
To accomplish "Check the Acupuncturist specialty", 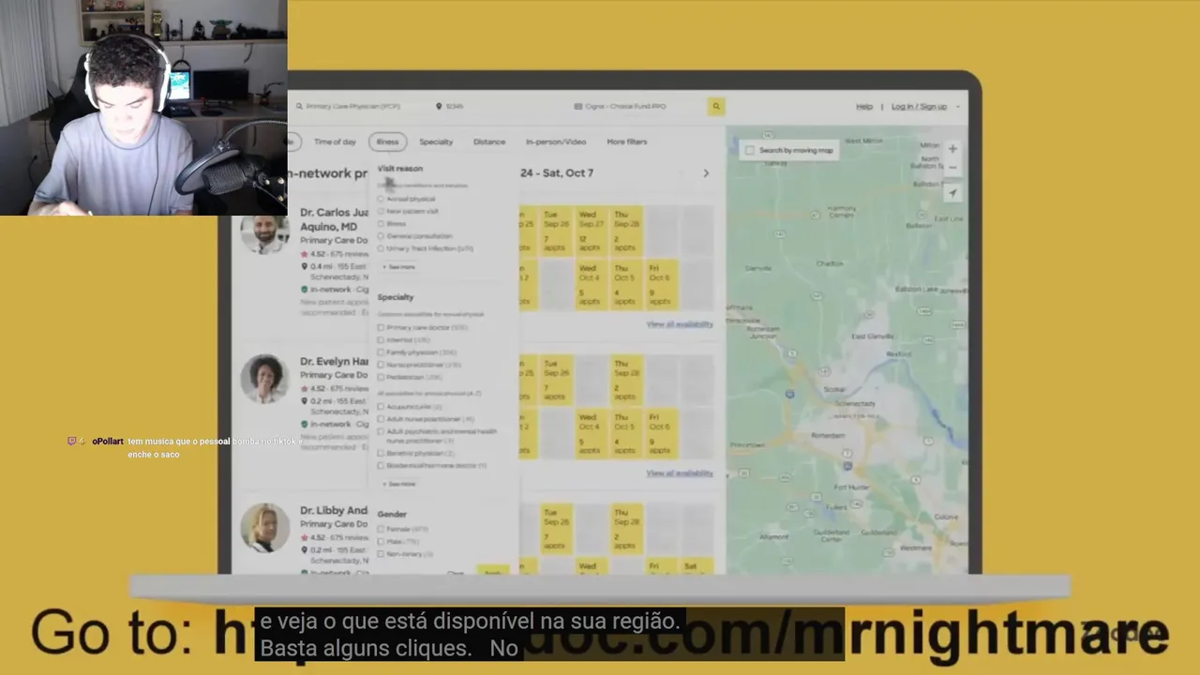I will point(381,407).
